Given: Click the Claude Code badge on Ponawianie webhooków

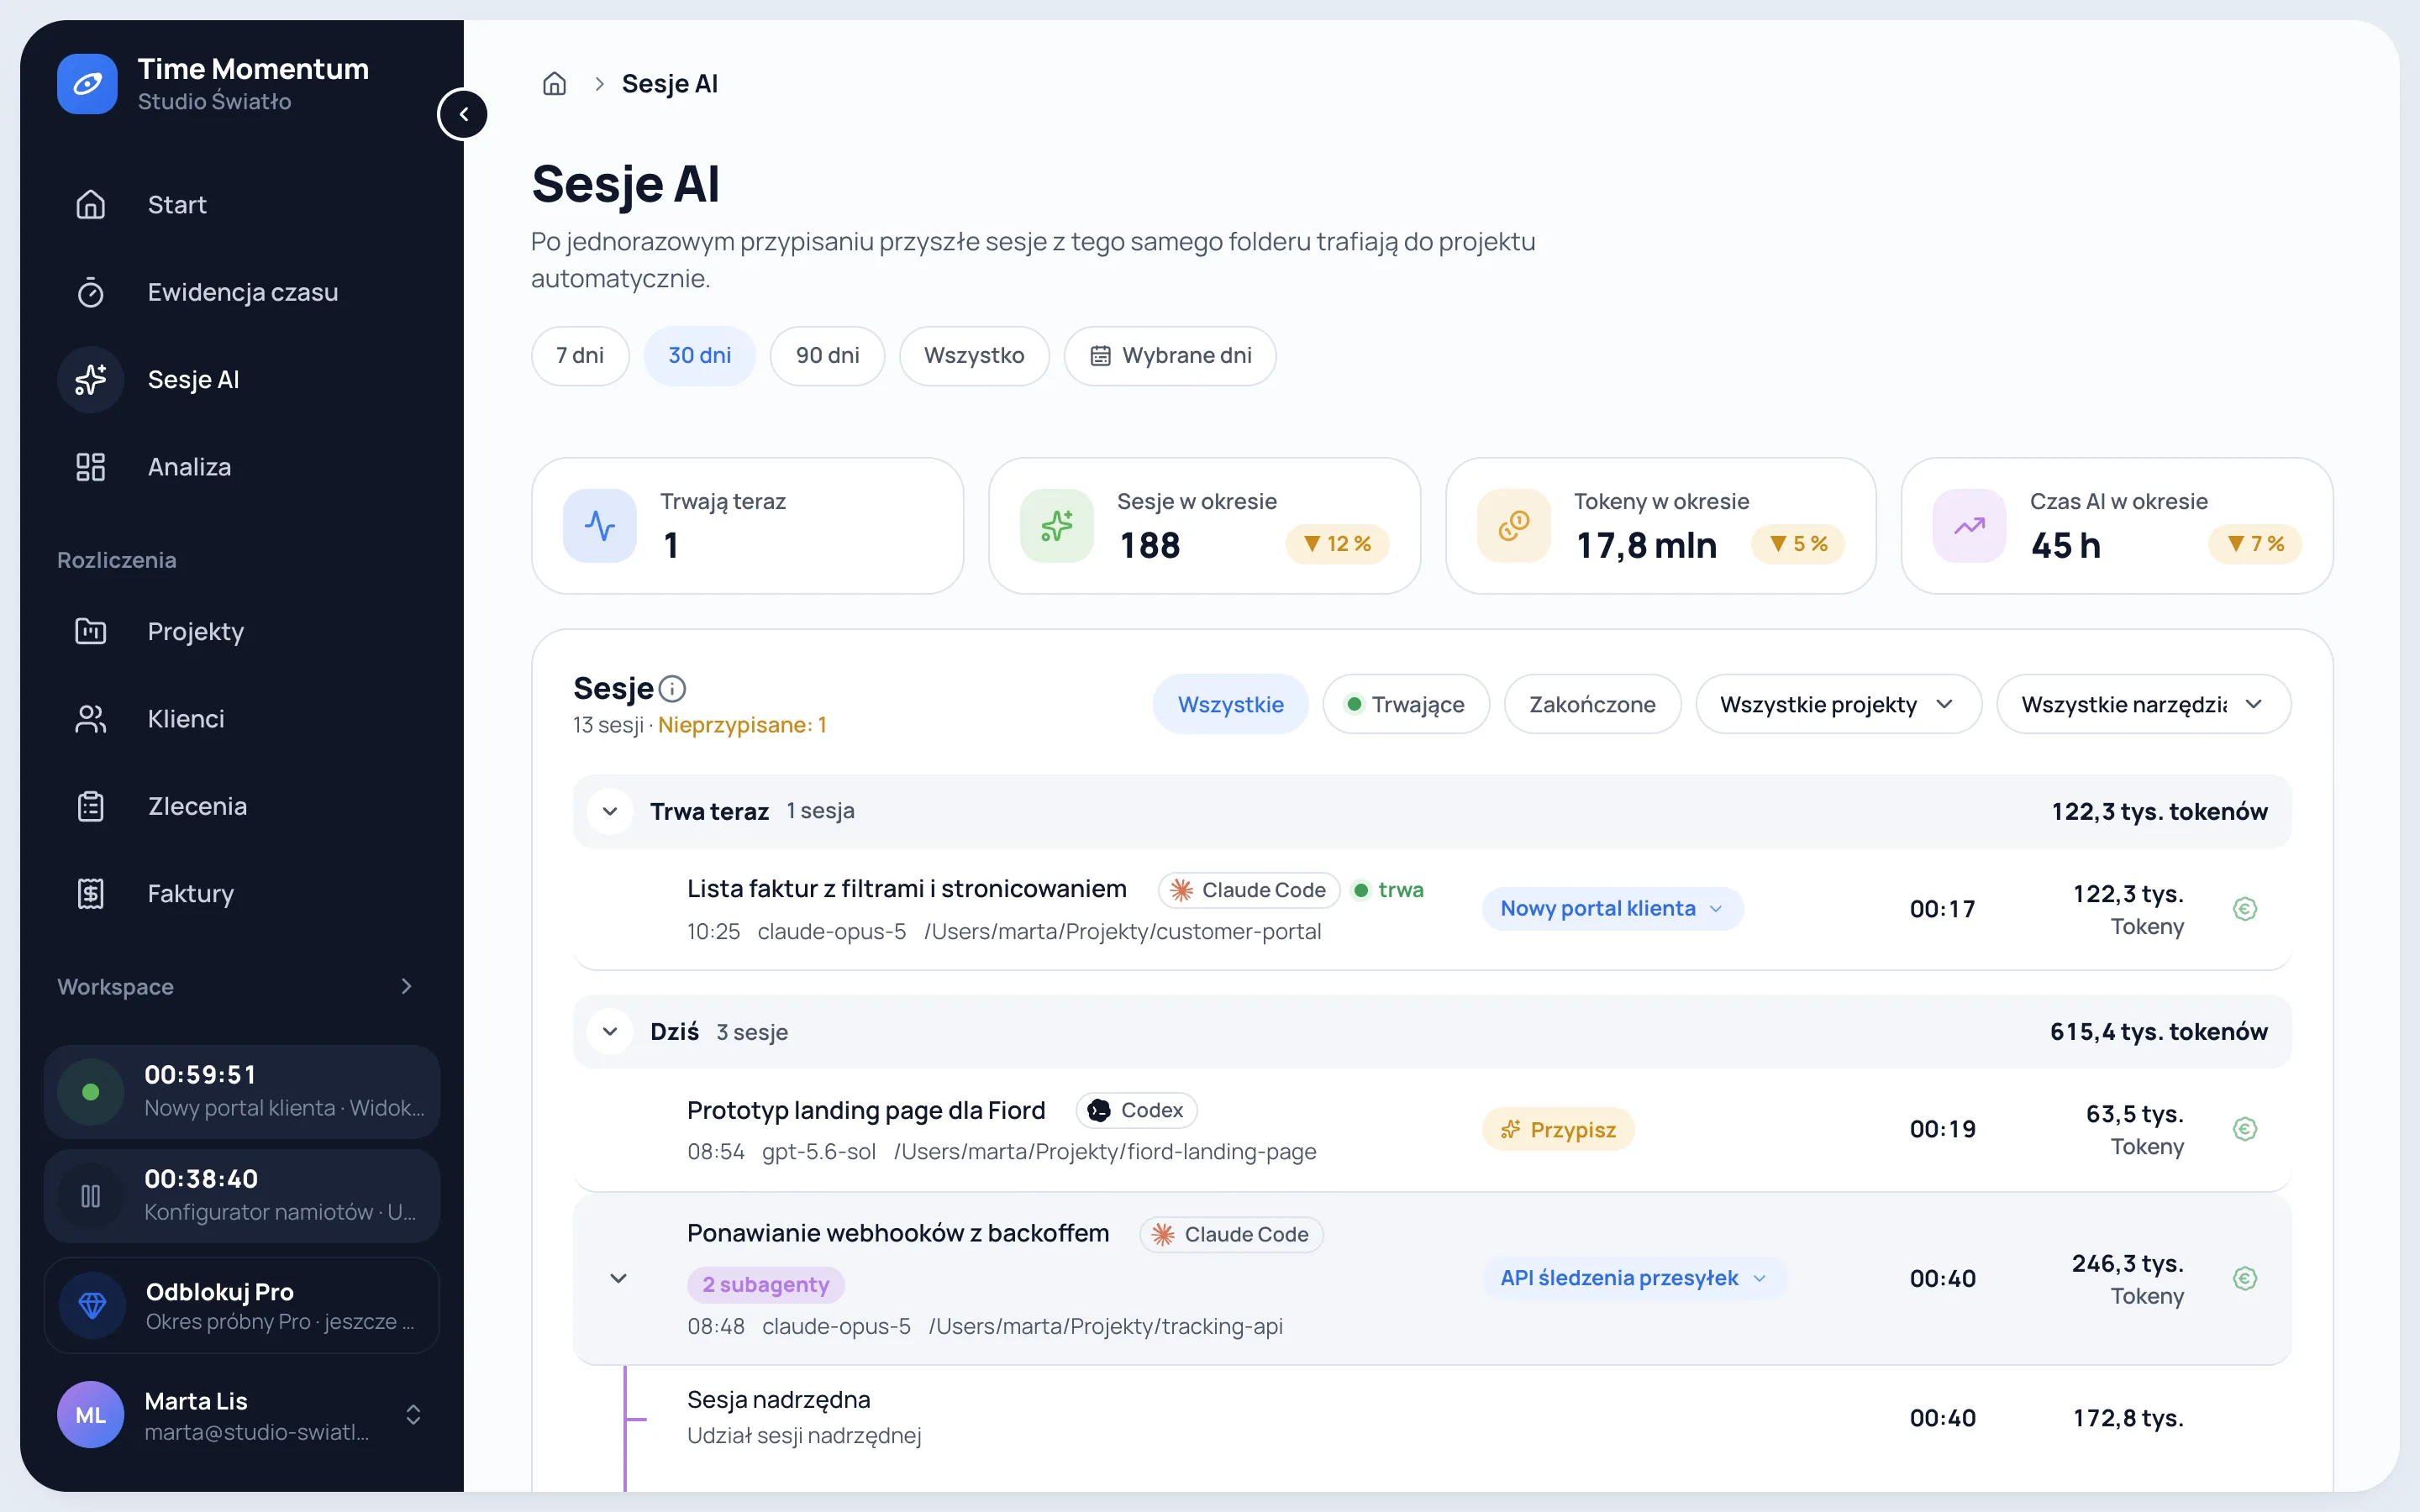Looking at the screenshot, I should (x=1232, y=1235).
